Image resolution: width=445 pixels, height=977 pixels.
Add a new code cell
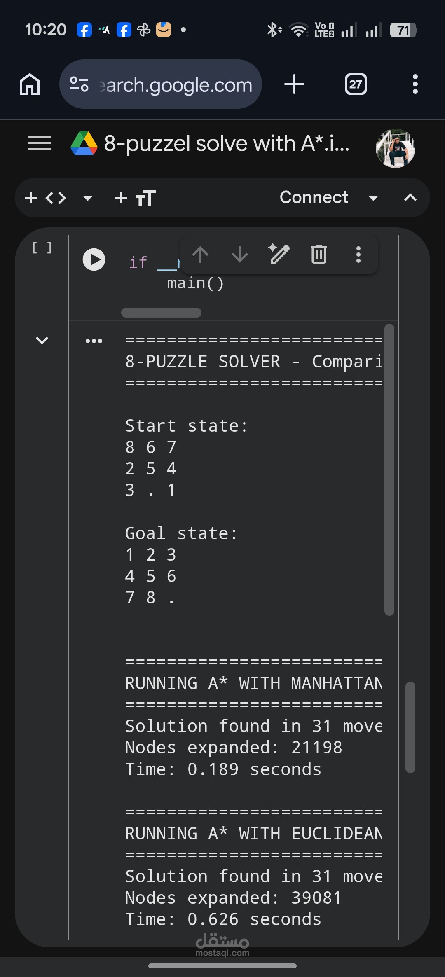coord(45,198)
